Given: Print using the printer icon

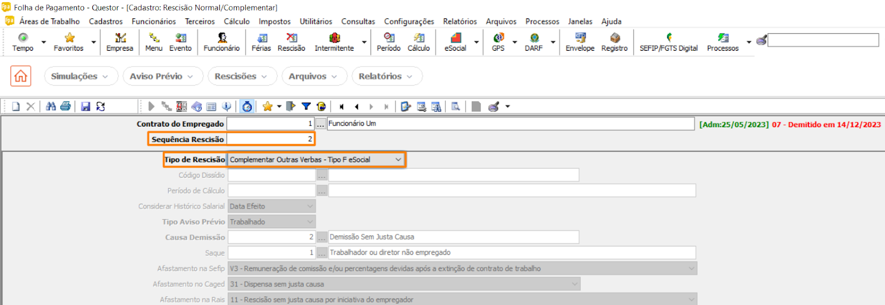Looking at the screenshot, I should click(x=66, y=107).
